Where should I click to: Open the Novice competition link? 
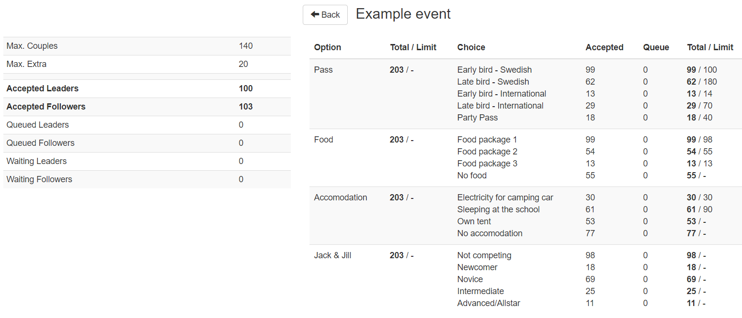[x=470, y=279]
